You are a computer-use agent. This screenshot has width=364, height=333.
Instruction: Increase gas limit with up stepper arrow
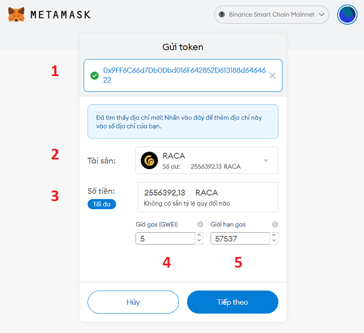pyautogui.click(x=274, y=236)
